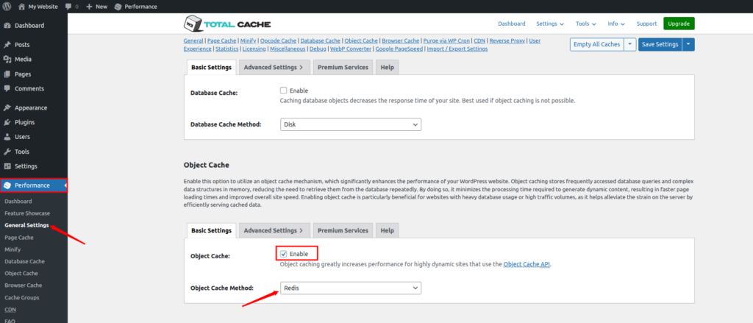753x323 pixels.
Task: Open Object Cache Help tab
Action: [x=387, y=230]
